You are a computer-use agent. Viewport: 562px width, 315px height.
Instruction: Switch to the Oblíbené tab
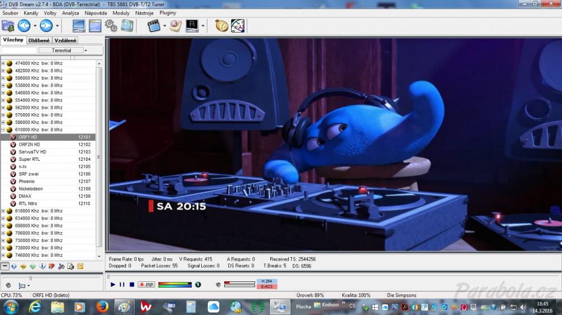tap(39, 40)
